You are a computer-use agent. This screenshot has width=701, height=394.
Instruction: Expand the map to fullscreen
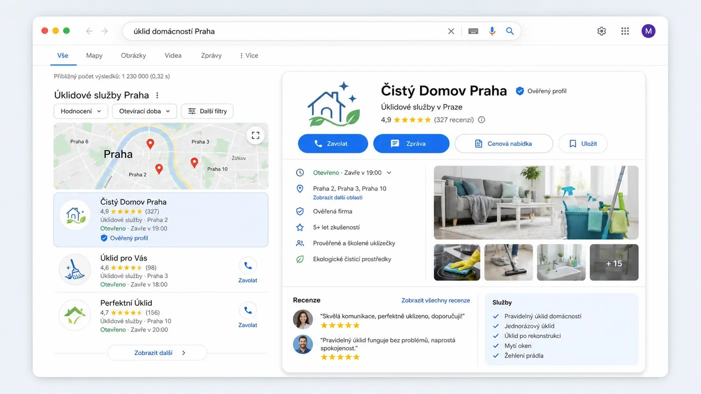click(255, 135)
